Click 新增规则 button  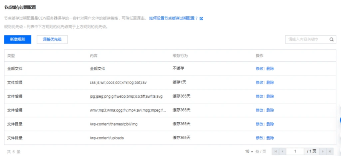pos(17,40)
